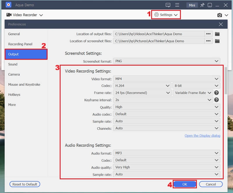Pin the window on top with pin icon
The width and height of the screenshot is (233, 193).
pos(203,5)
